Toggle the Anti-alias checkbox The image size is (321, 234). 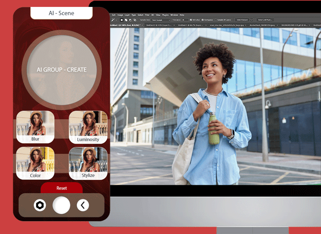pyautogui.click(x=191, y=20)
